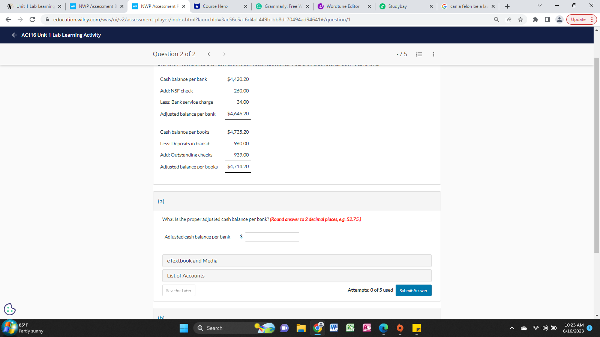Open the Windows Start menu
Screen dimensions: 600x337
click(x=184, y=328)
